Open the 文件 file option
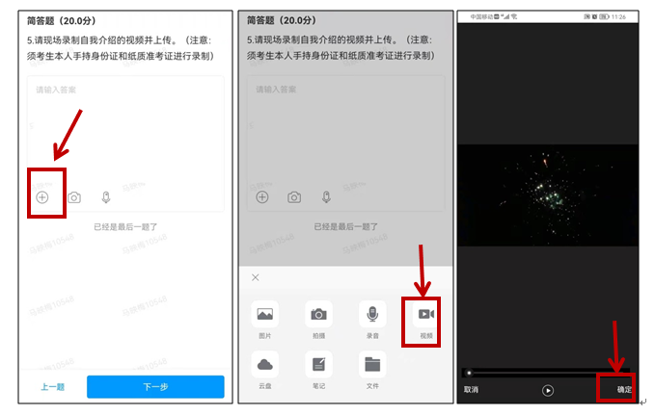This screenshot has height=415, width=655. pyautogui.click(x=371, y=365)
